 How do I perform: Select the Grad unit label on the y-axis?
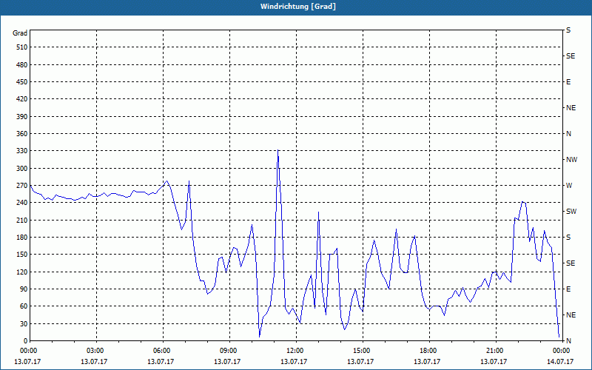point(20,33)
